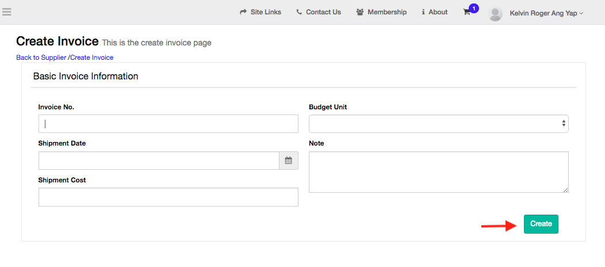Open the Kelvin Roger Ang Yap user dropdown

[546, 13]
